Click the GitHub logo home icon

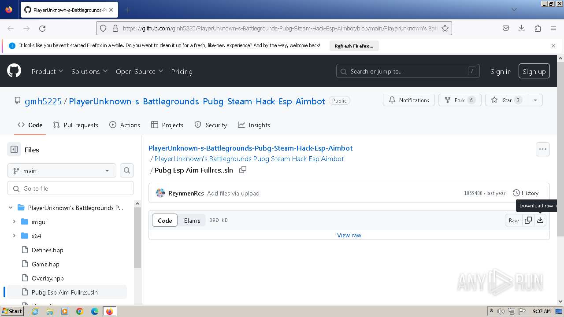[x=14, y=70]
